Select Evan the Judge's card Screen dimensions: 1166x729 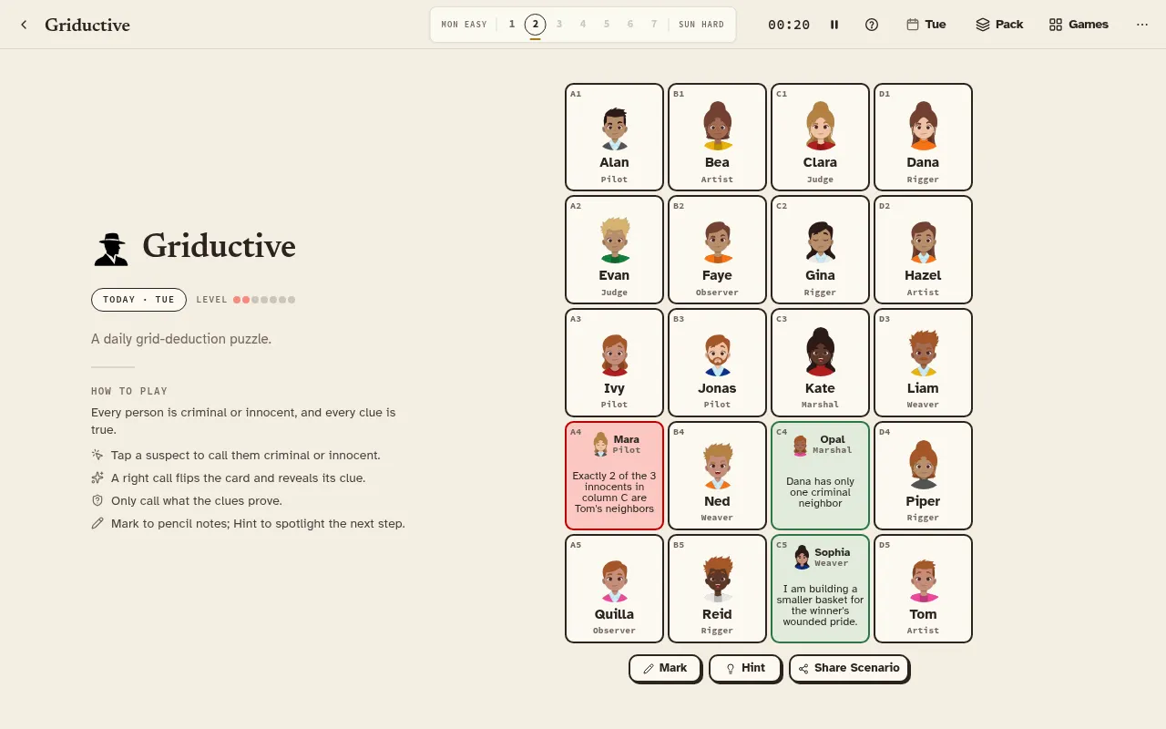coord(614,250)
